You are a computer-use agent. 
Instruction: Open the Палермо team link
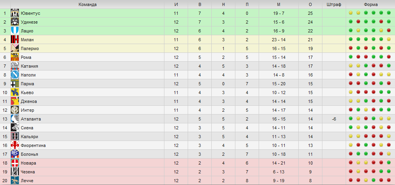tap(30, 48)
